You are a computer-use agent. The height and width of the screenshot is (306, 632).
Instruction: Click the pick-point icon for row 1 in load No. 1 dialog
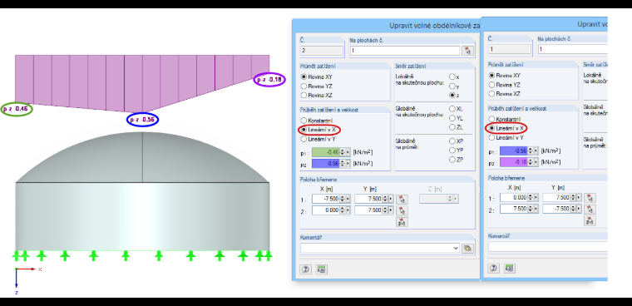pos(590,198)
